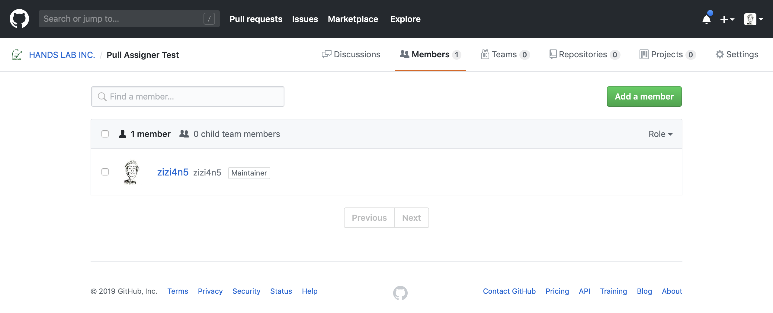Tick the select-all members checkbox
The height and width of the screenshot is (313, 773).
(105, 134)
